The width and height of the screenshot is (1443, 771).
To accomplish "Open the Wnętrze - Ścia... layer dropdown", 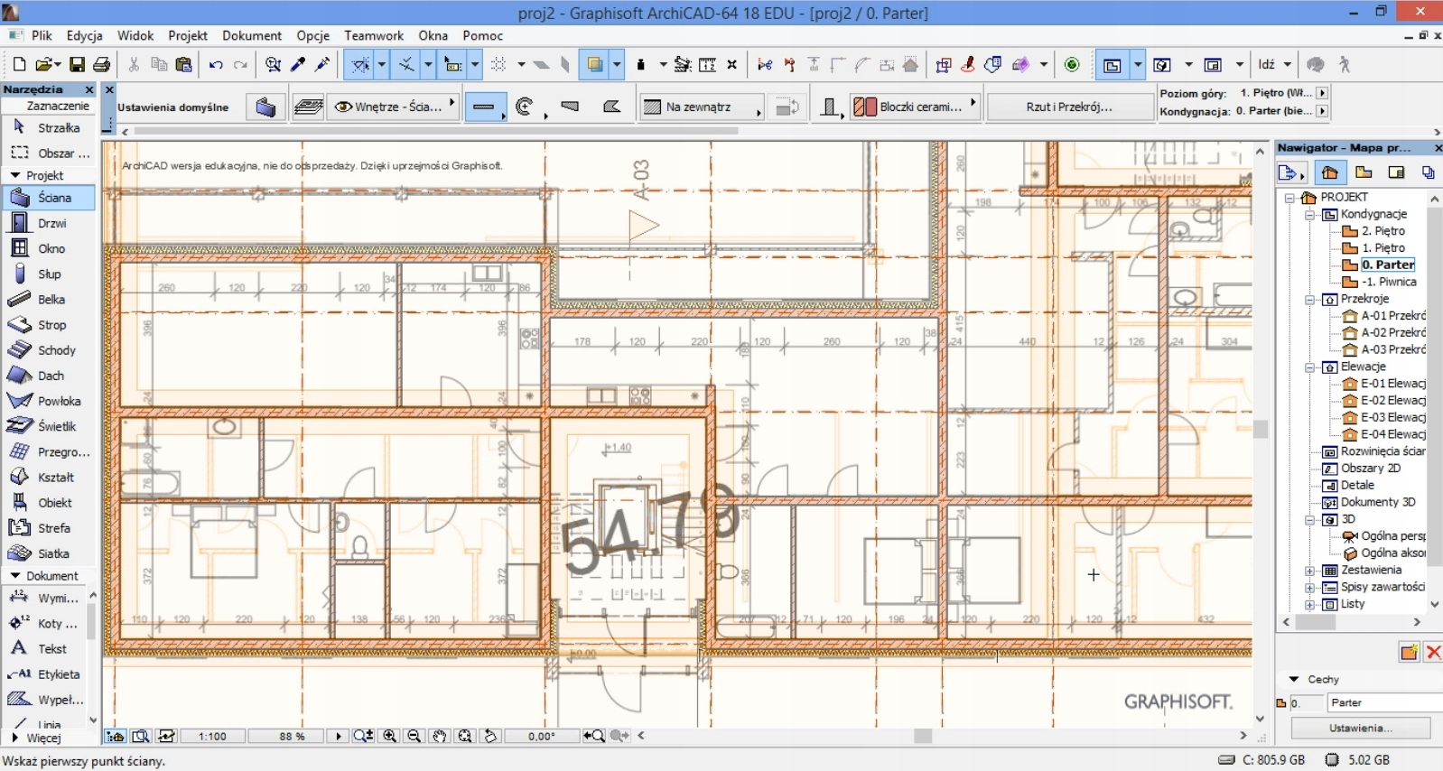I will (395, 107).
